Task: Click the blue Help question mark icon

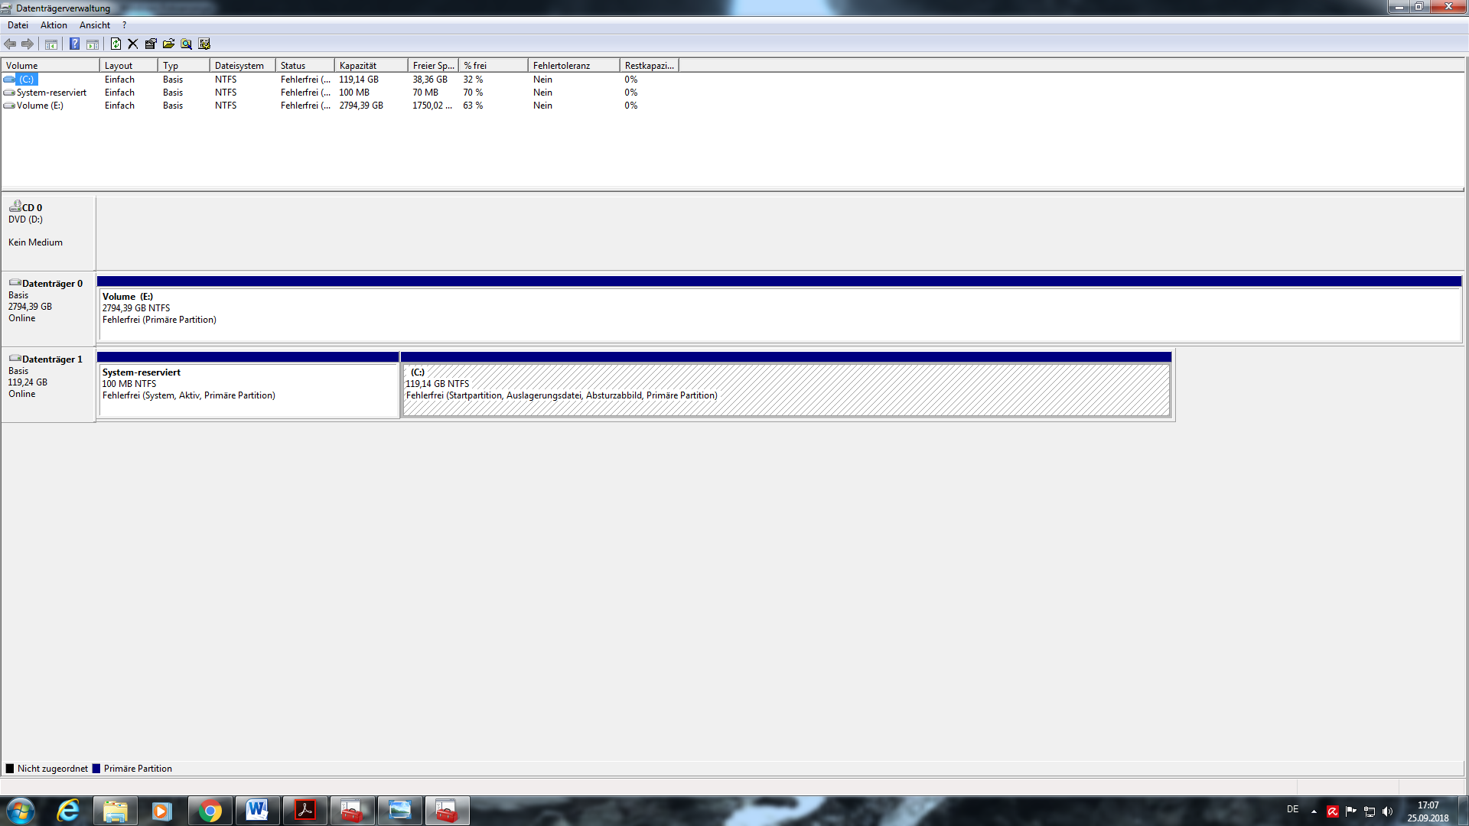Action: click(x=74, y=44)
